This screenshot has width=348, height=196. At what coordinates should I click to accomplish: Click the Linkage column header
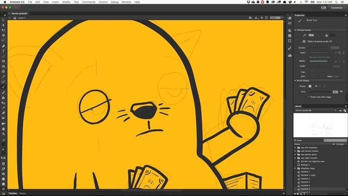click(339, 144)
